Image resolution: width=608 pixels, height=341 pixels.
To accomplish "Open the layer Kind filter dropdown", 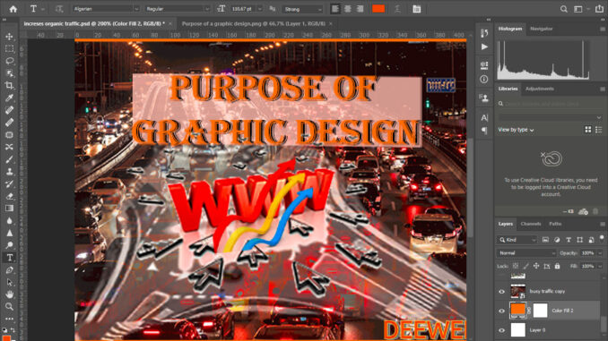I will point(517,240).
